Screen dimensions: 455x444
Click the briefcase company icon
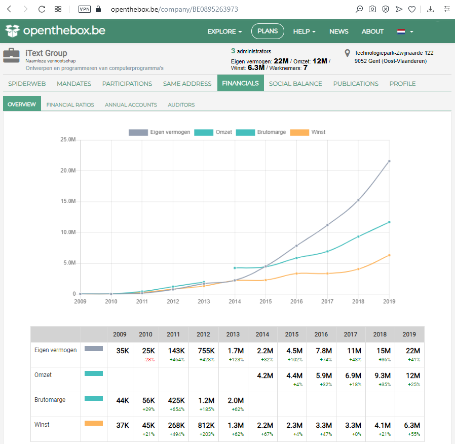[11, 55]
